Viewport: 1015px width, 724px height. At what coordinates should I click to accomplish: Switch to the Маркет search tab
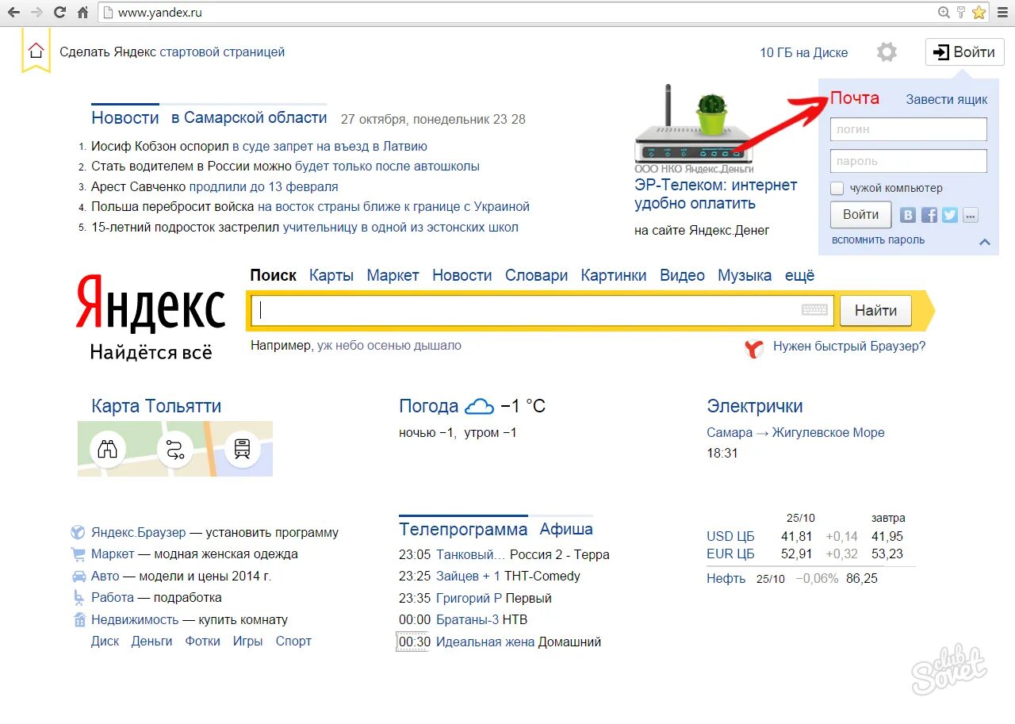click(x=393, y=275)
